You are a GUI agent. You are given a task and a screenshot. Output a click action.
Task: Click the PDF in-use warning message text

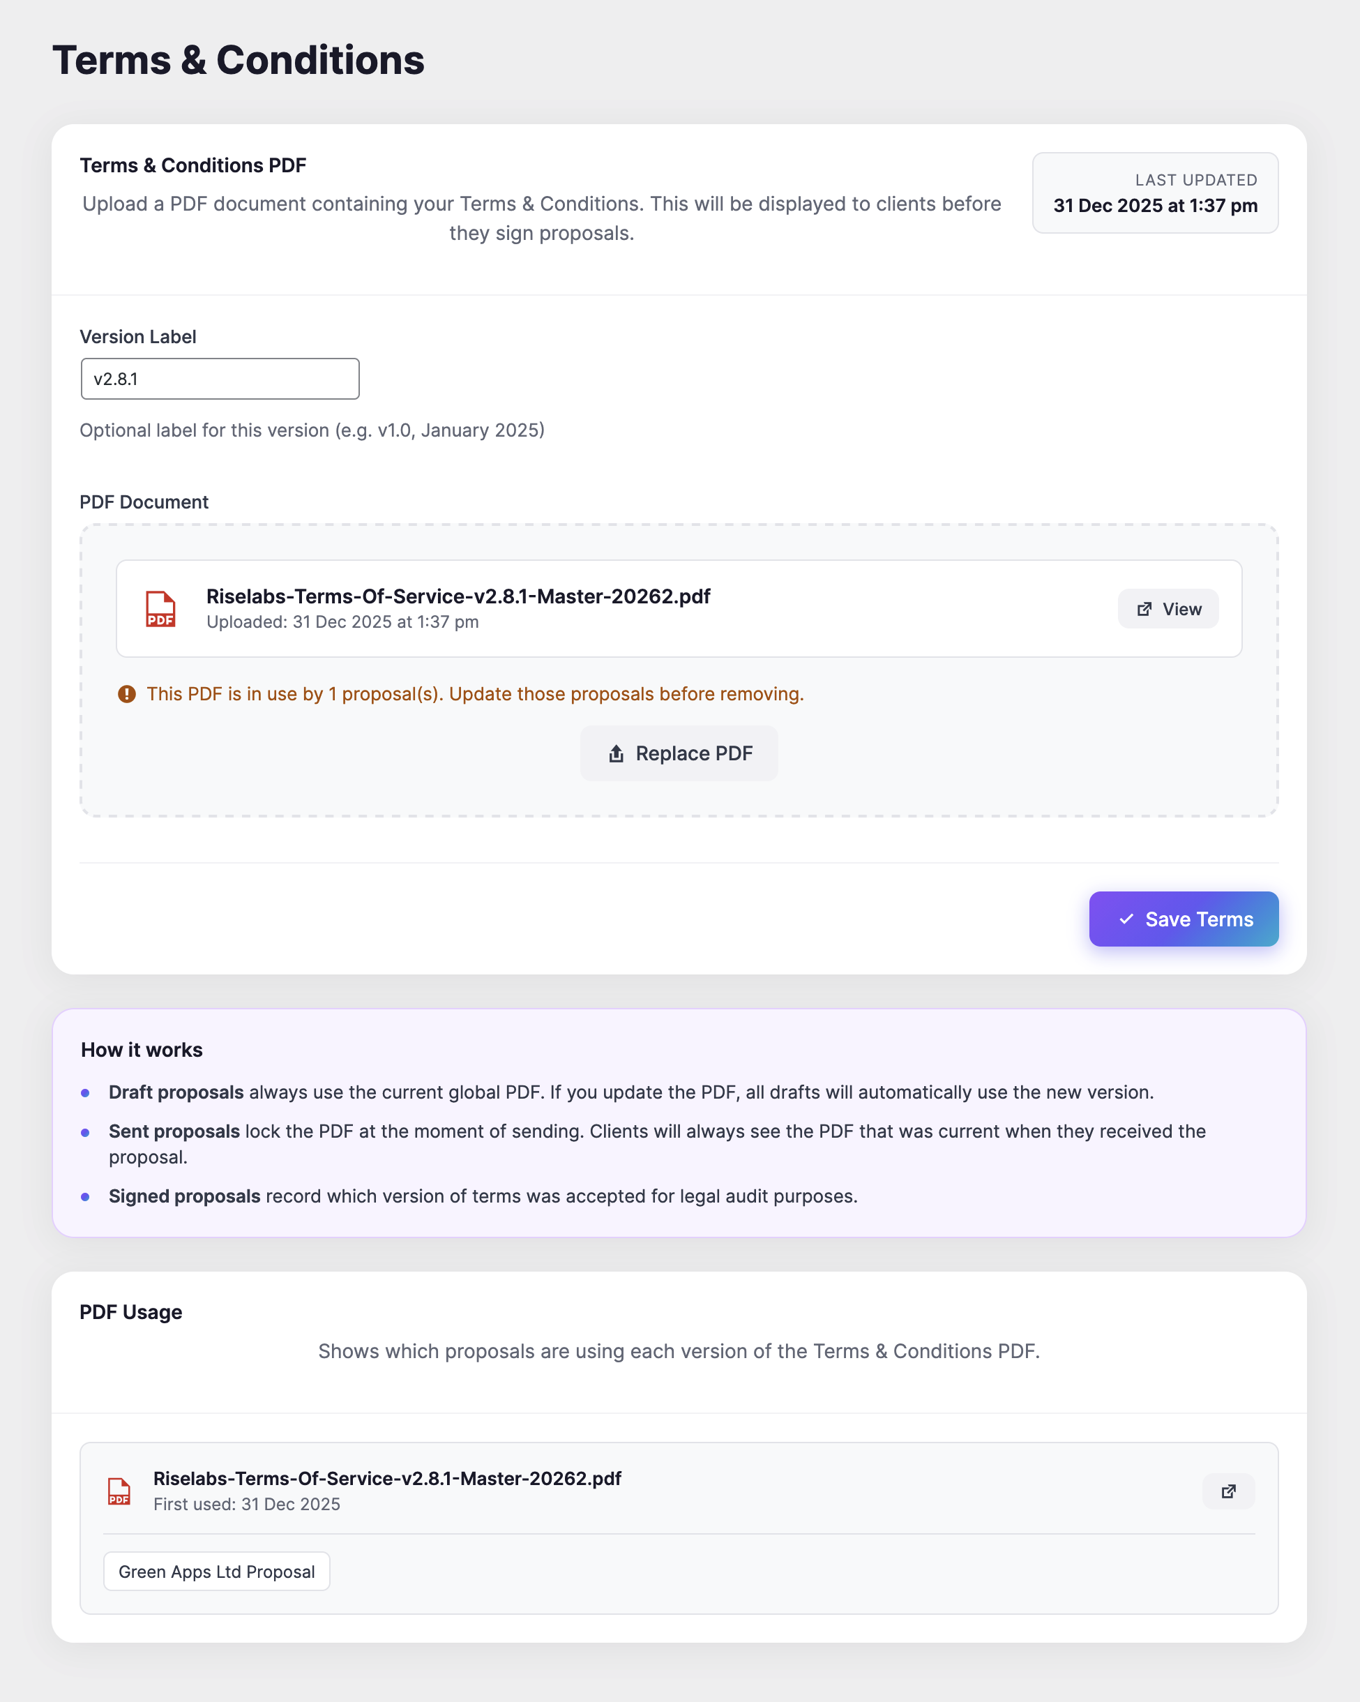(475, 694)
